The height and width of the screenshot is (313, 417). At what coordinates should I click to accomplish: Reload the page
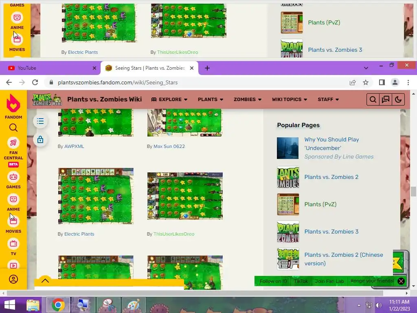(x=35, y=82)
